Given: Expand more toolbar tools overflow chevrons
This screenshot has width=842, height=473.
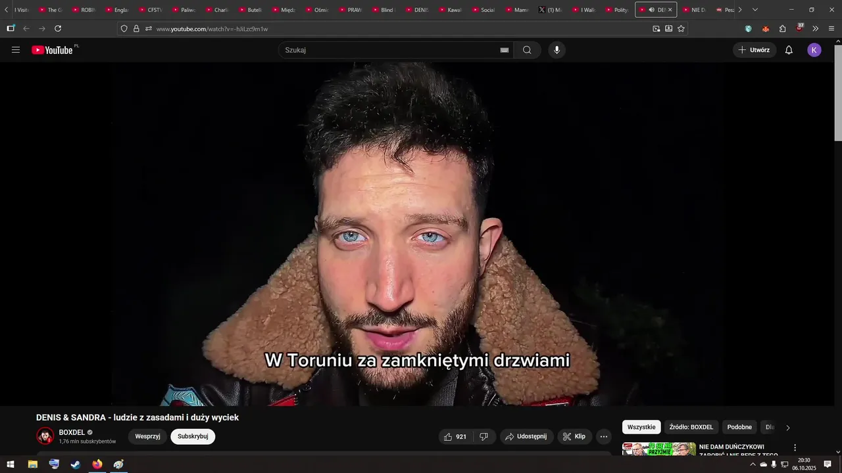Looking at the screenshot, I should pos(816,28).
